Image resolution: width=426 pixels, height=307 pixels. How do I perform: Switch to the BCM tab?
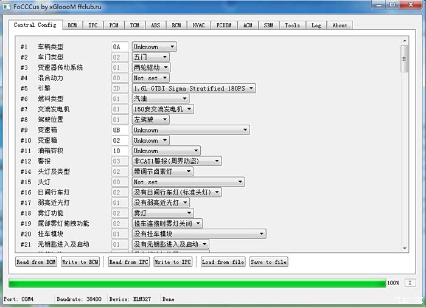72,26
